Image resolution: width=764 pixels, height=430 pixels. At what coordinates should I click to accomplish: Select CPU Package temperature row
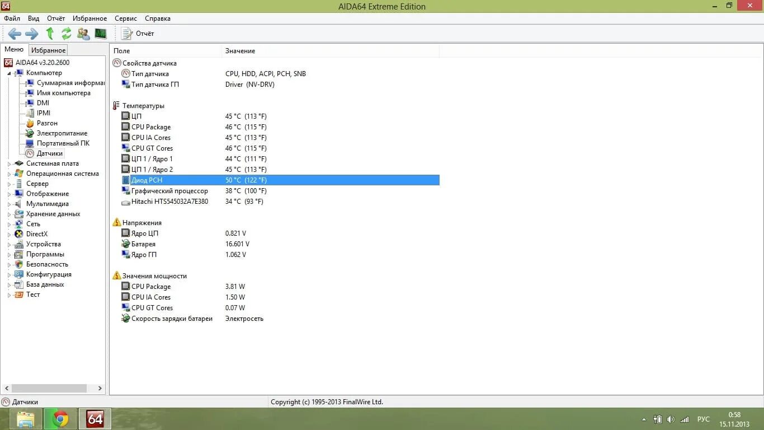coord(275,127)
